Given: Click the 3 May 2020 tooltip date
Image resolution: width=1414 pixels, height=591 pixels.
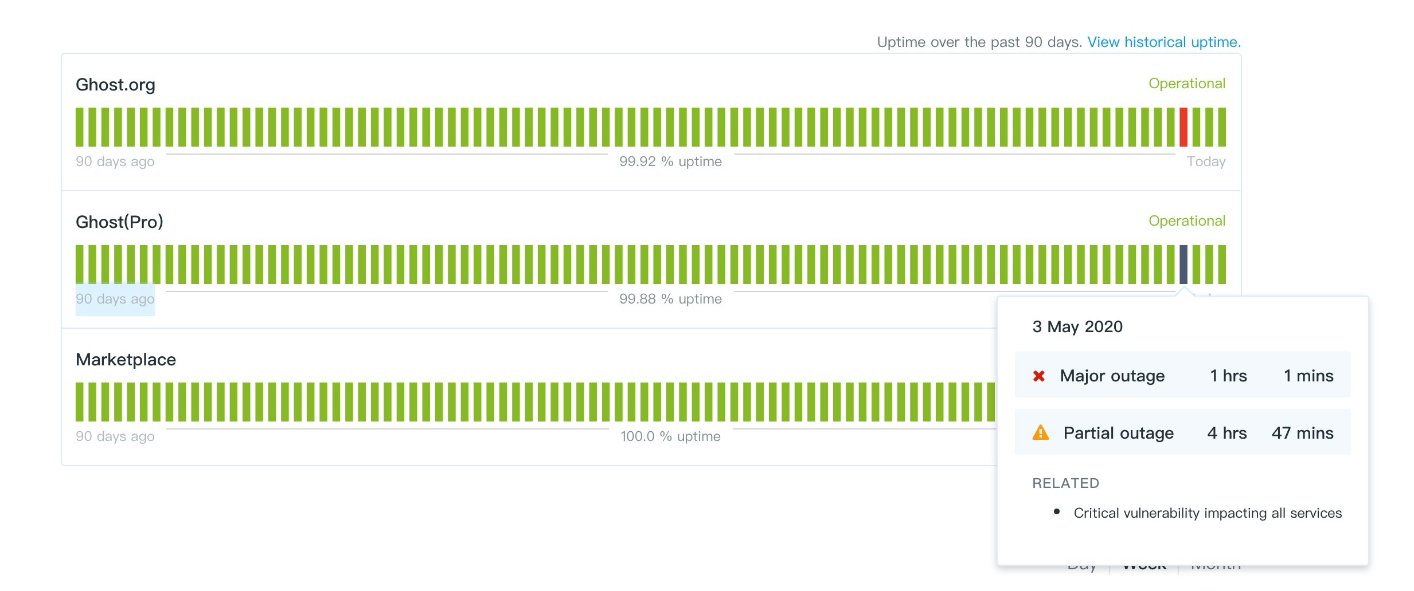Looking at the screenshot, I should (x=1077, y=326).
